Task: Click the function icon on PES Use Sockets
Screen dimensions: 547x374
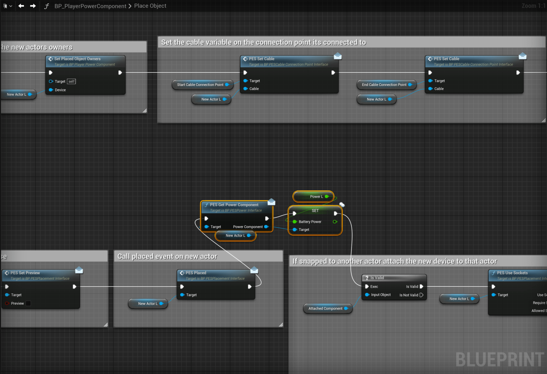Action: [x=493, y=273]
